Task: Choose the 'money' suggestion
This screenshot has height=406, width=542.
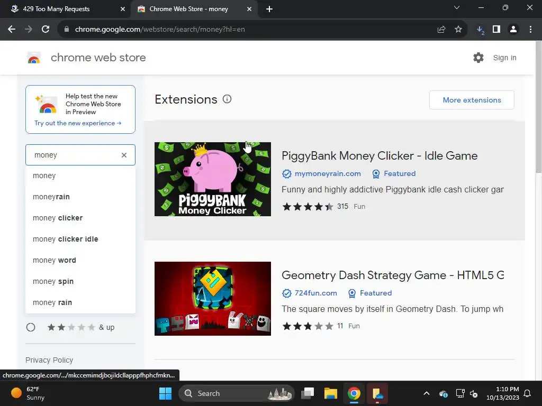Action: pyautogui.click(x=80, y=176)
